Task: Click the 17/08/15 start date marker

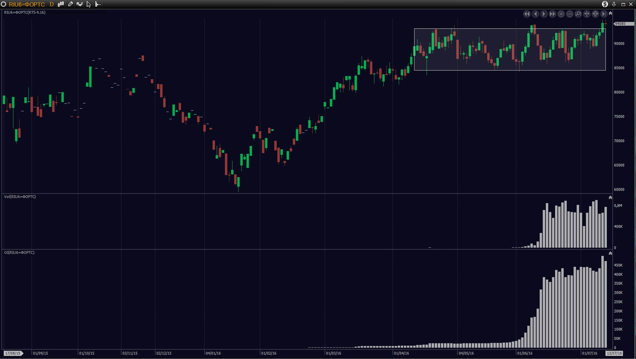Action: click(x=13, y=353)
